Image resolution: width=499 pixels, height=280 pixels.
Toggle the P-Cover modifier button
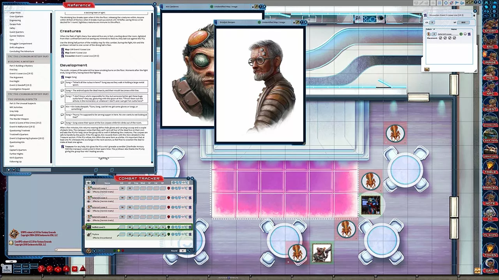[x=17, y=266]
